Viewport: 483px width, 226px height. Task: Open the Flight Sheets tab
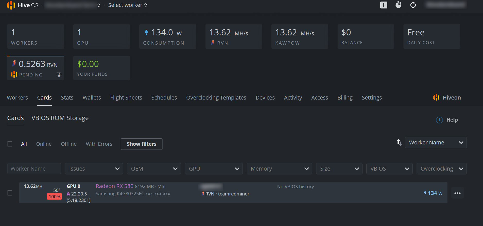tap(126, 97)
